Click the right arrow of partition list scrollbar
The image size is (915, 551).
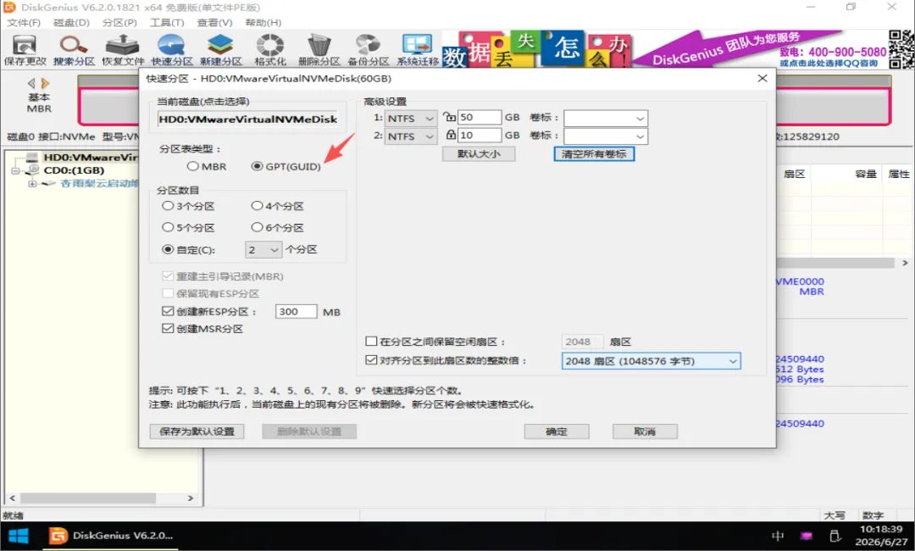(905, 264)
